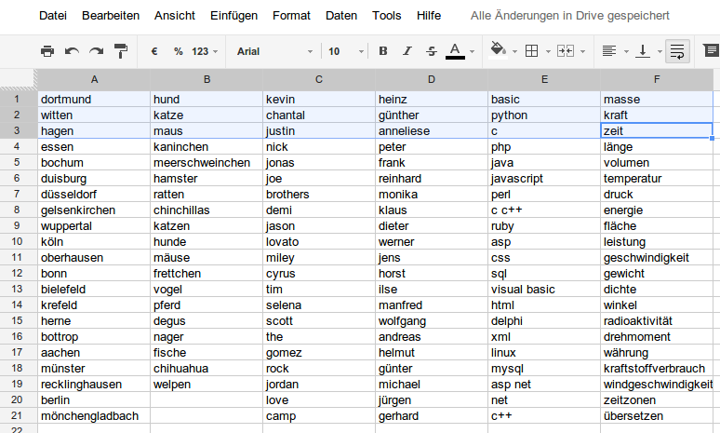Click the column C header
Image resolution: width=720 pixels, height=433 pixels.
coord(319,79)
